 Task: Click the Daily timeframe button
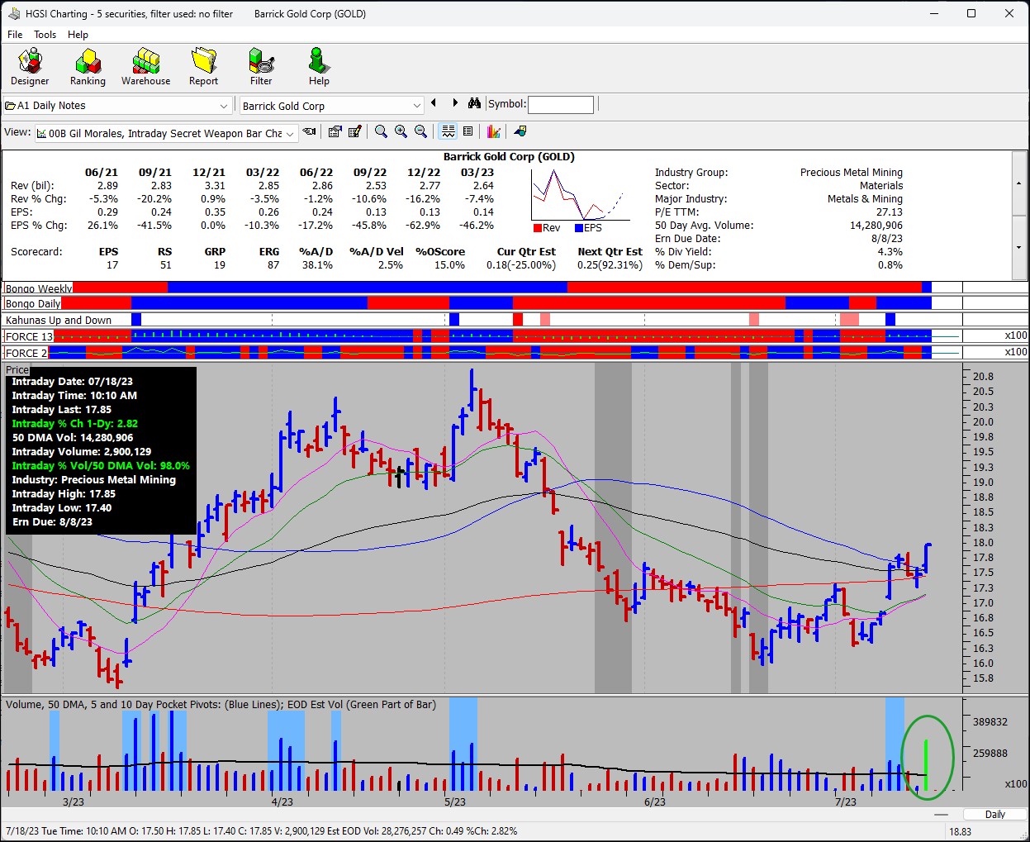(x=995, y=815)
